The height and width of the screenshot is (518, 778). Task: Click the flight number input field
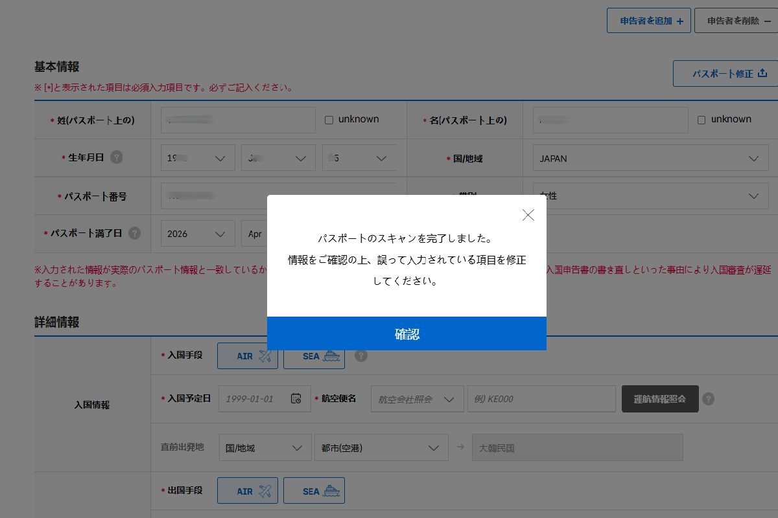click(x=541, y=399)
